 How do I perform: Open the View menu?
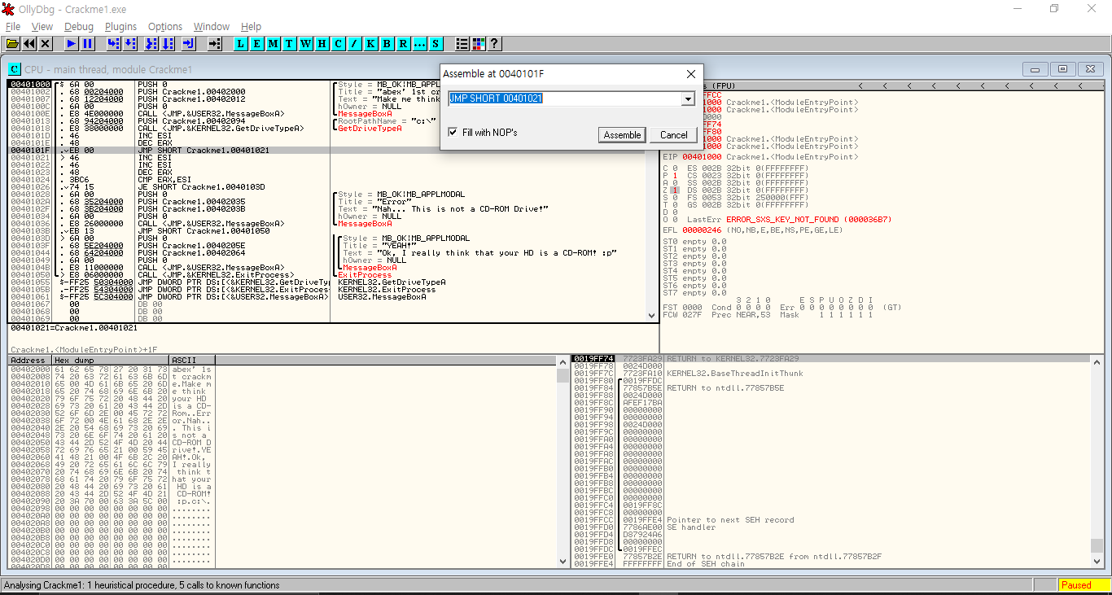click(x=42, y=27)
